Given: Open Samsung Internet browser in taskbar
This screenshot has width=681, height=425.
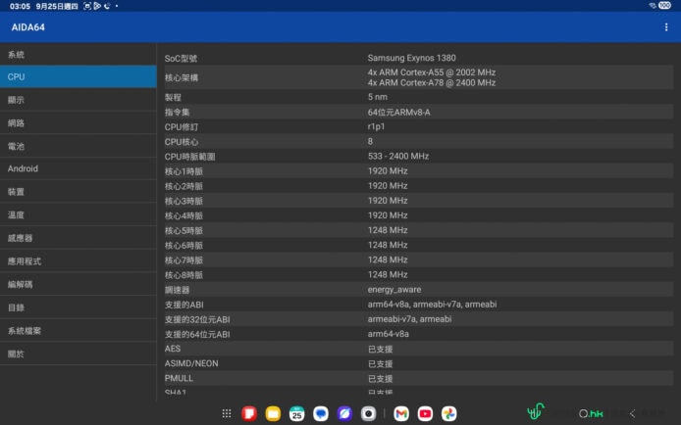Looking at the screenshot, I should (x=344, y=414).
